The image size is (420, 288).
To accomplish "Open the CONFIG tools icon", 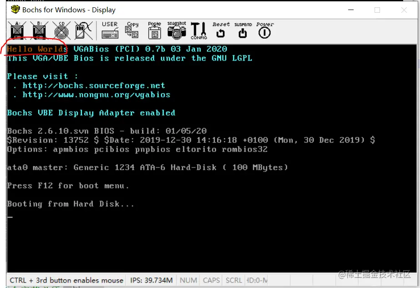I will coord(199,31).
